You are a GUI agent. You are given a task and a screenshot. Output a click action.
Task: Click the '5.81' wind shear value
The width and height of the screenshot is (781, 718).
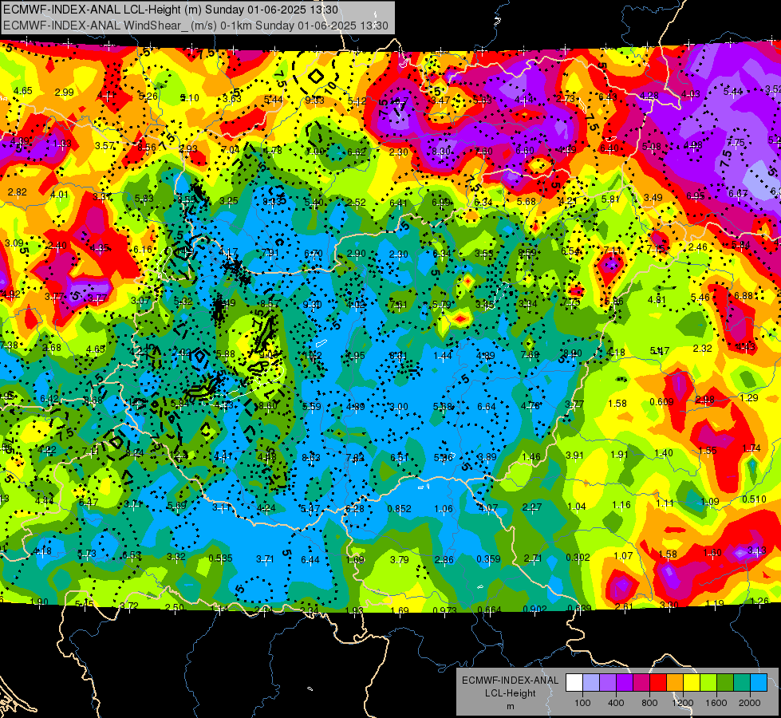[x=610, y=199]
